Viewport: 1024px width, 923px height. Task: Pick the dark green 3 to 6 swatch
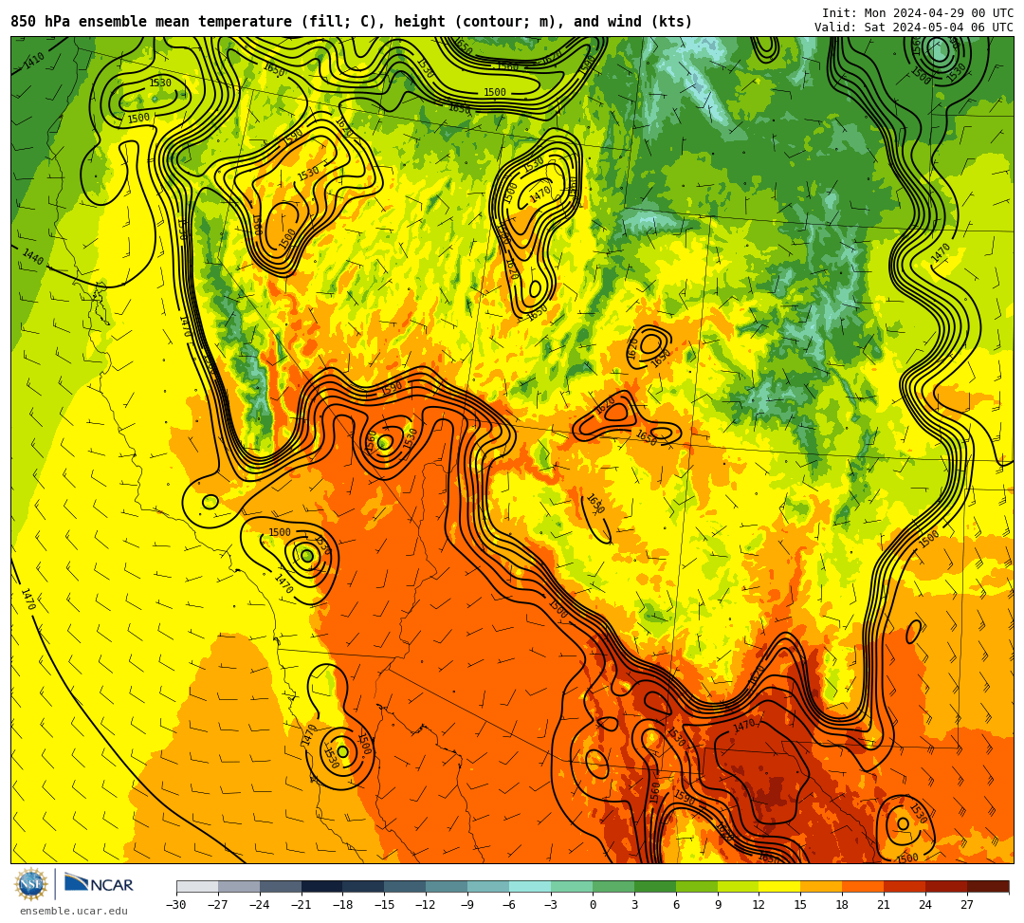(x=655, y=886)
